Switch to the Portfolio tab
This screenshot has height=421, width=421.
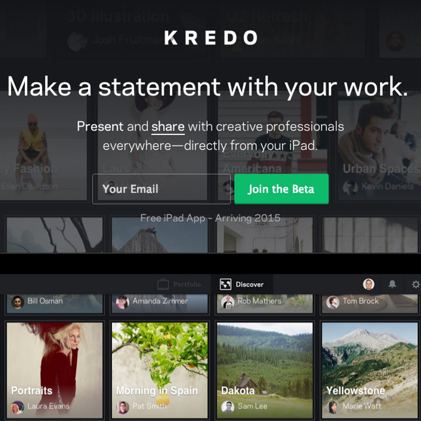[x=179, y=284]
